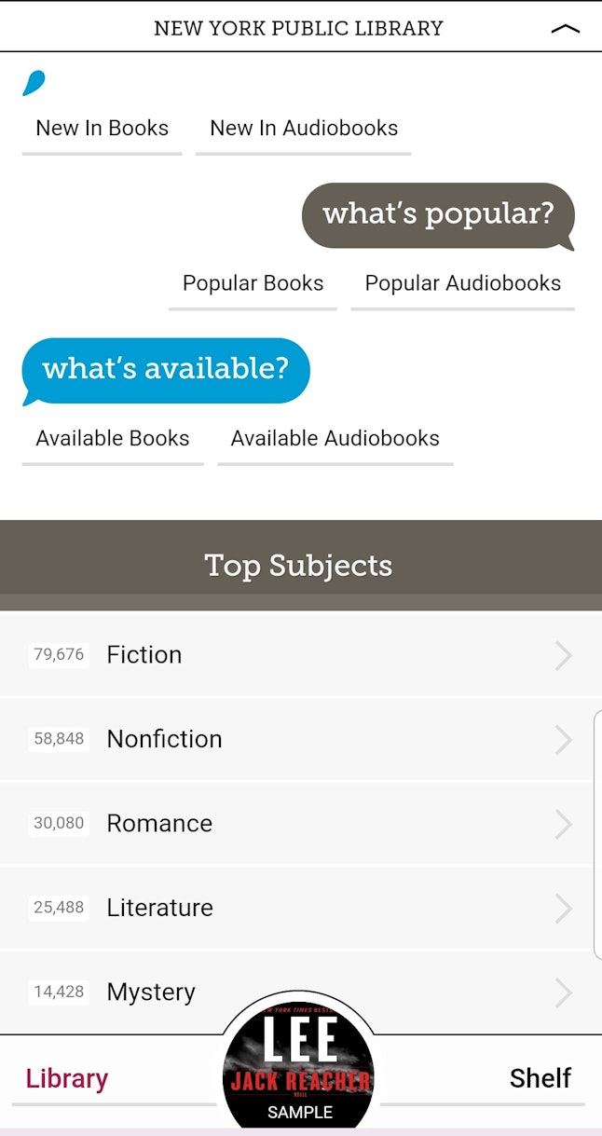Tap the "what's popular?" speech bubble
The height and width of the screenshot is (1136, 602).
[x=438, y=214]
